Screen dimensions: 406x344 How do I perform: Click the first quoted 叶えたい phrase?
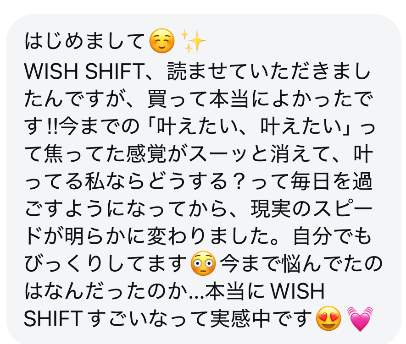pyautogui.click(x=198, y=127)
